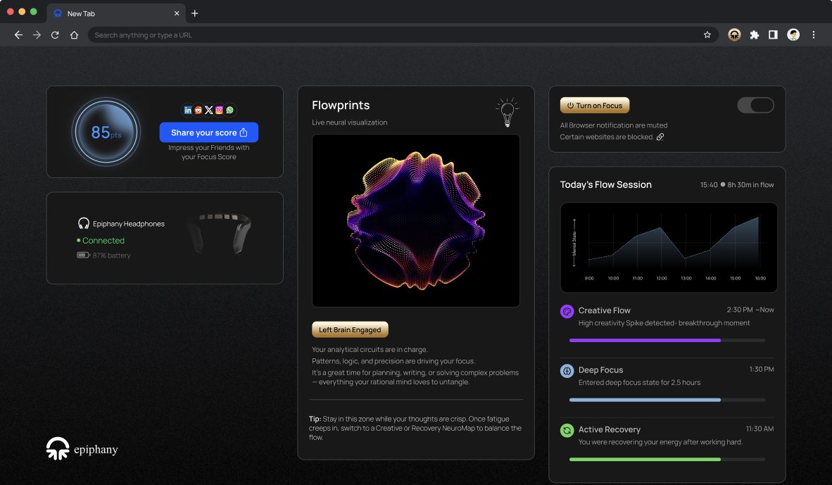Image resolution: width=832 pixels, height=485 pixels.
Task: Open the Epiphany extension icon in toolbar
Action: point(734,35)
